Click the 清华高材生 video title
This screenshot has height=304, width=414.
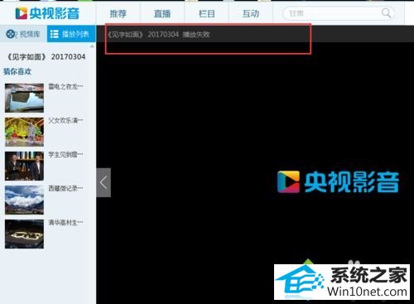65,222
